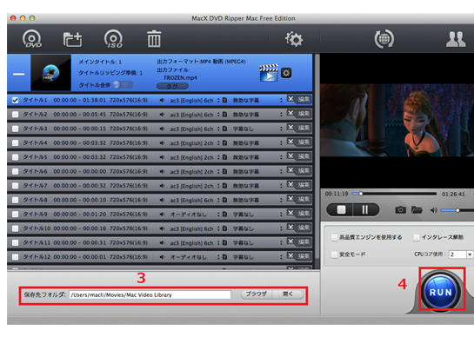Click the Frozen video preview area
The image size is (474, 337).
click(397, 120)
